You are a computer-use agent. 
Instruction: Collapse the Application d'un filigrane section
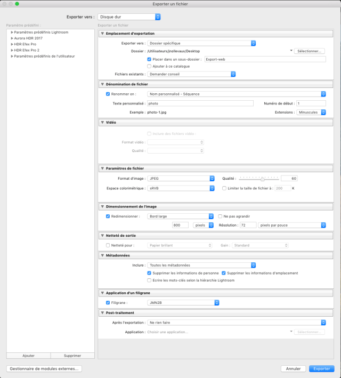point(103,293)
